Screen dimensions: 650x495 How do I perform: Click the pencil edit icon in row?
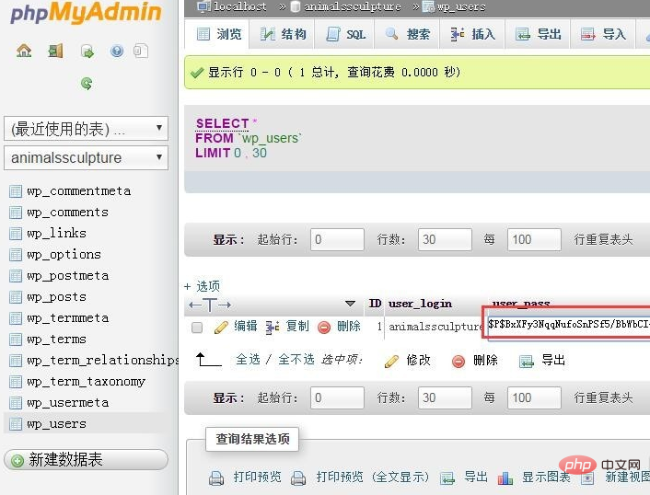[221, 327]
